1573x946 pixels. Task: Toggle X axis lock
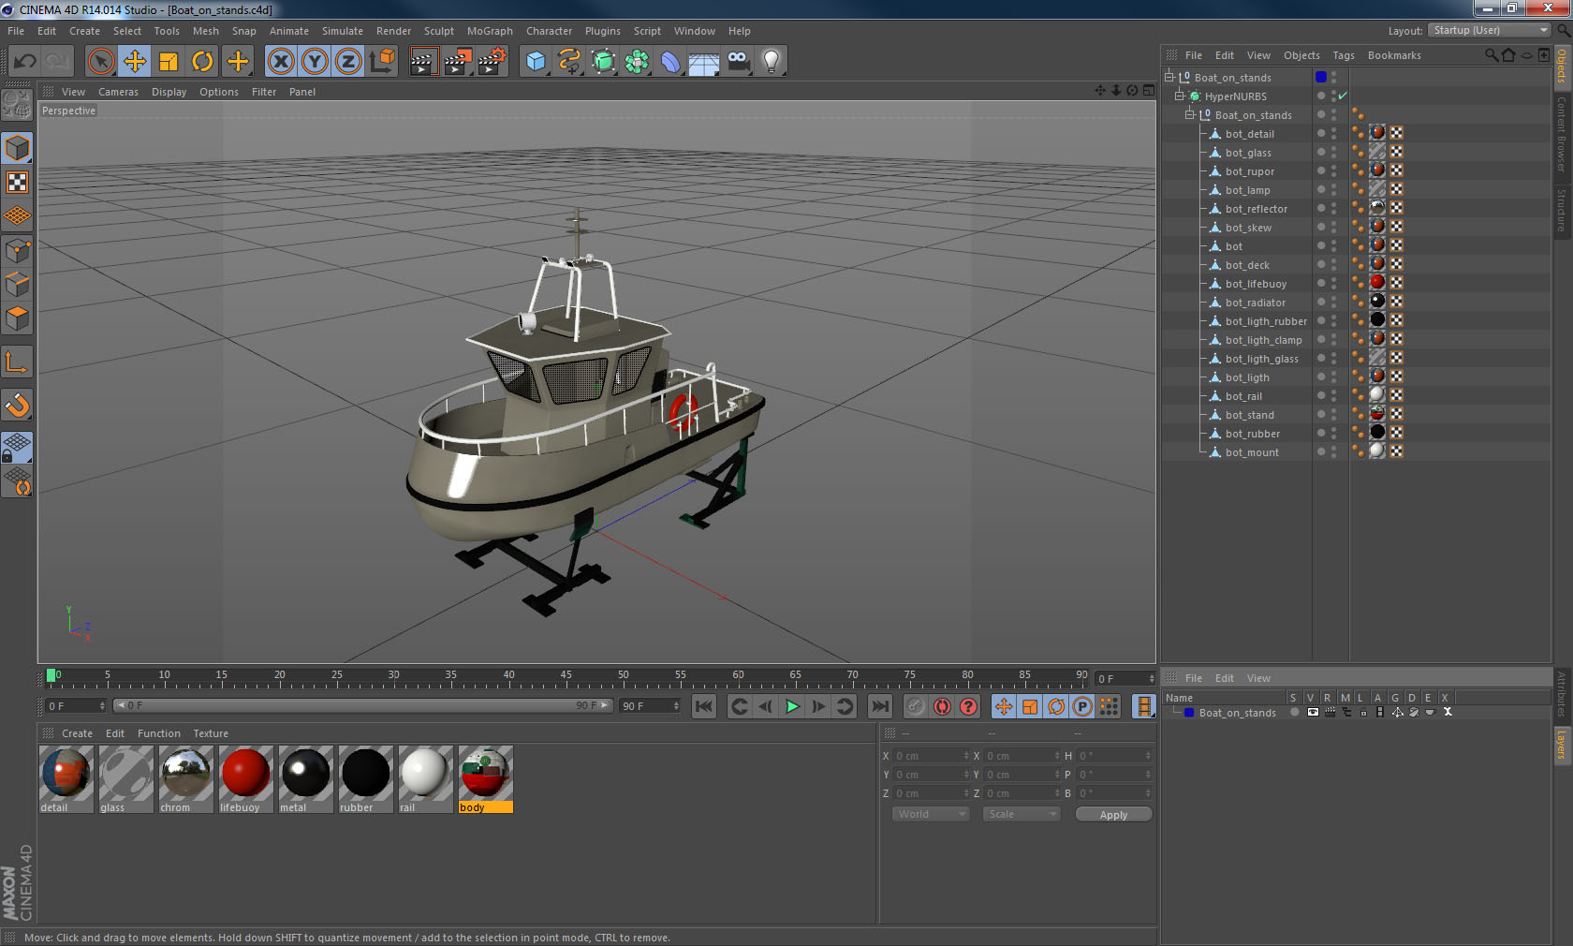tap(280, 62)
